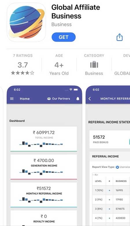This screenshot has height=226, width=130.
Task: Select the Userwise report view radio
Action: coord(118,167)
